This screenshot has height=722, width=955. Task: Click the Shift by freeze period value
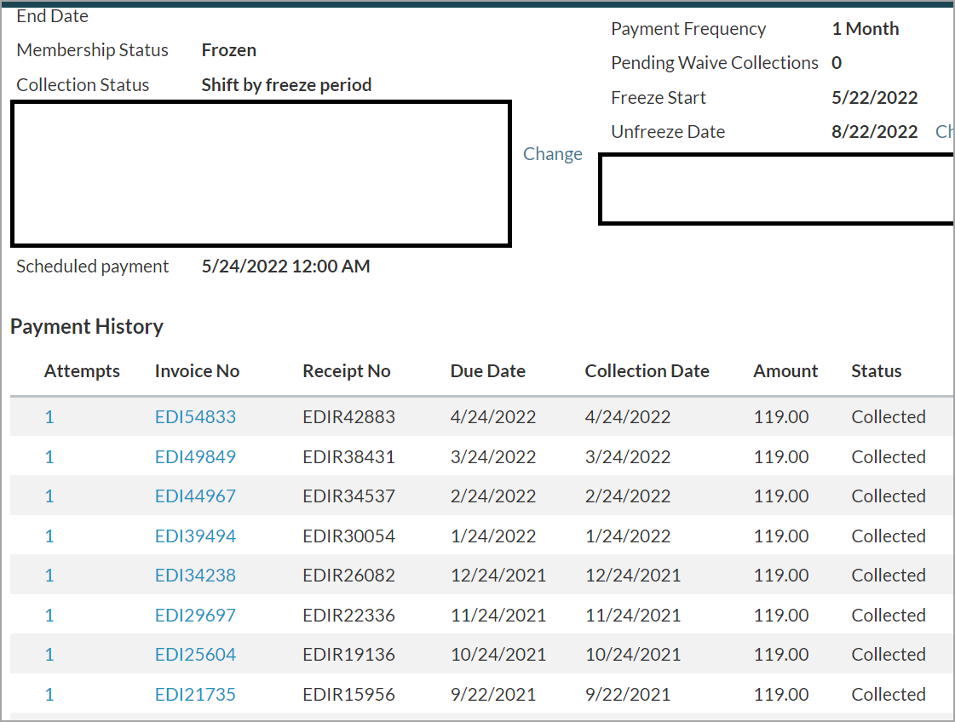click(x=286, y=84)
